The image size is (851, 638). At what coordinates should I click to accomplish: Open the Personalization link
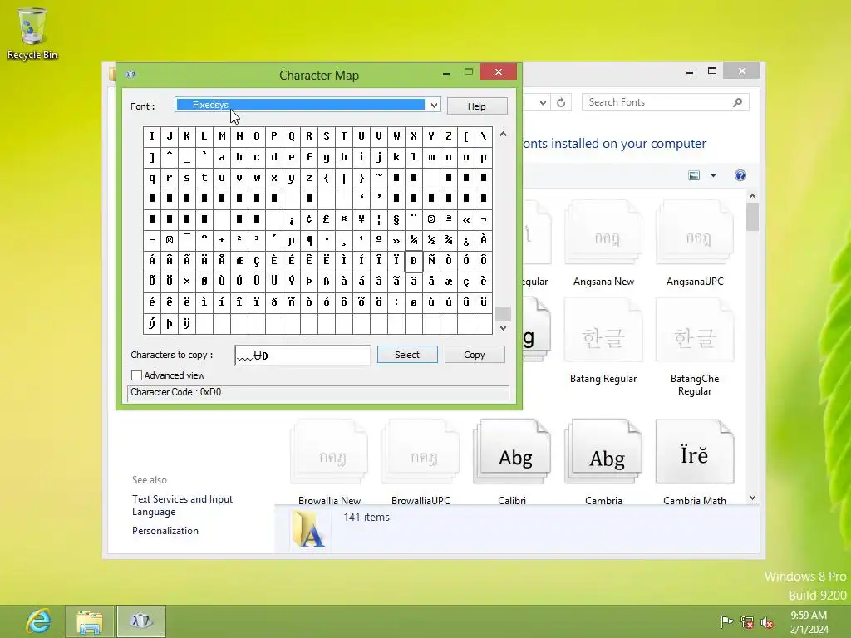(165, 531)
